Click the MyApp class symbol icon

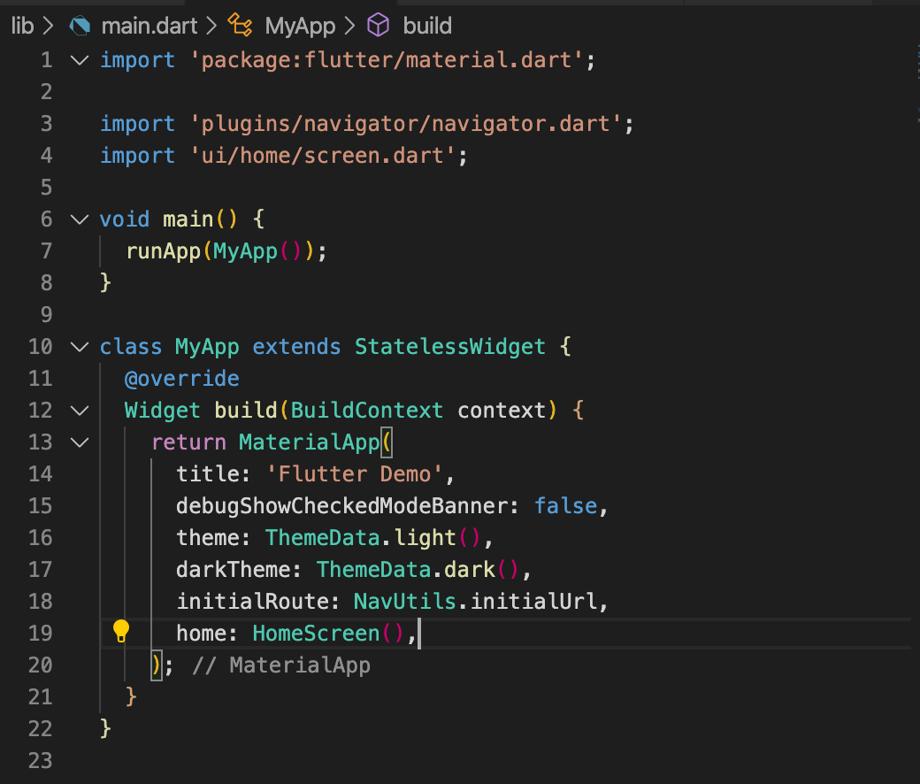pyautogui.click(x=240, y=26)
